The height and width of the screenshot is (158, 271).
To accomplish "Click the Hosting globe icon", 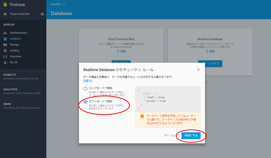I will 5,50.
